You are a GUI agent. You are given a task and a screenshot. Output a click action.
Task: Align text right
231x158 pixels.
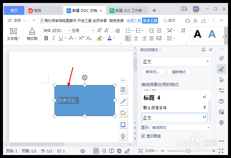144,38
